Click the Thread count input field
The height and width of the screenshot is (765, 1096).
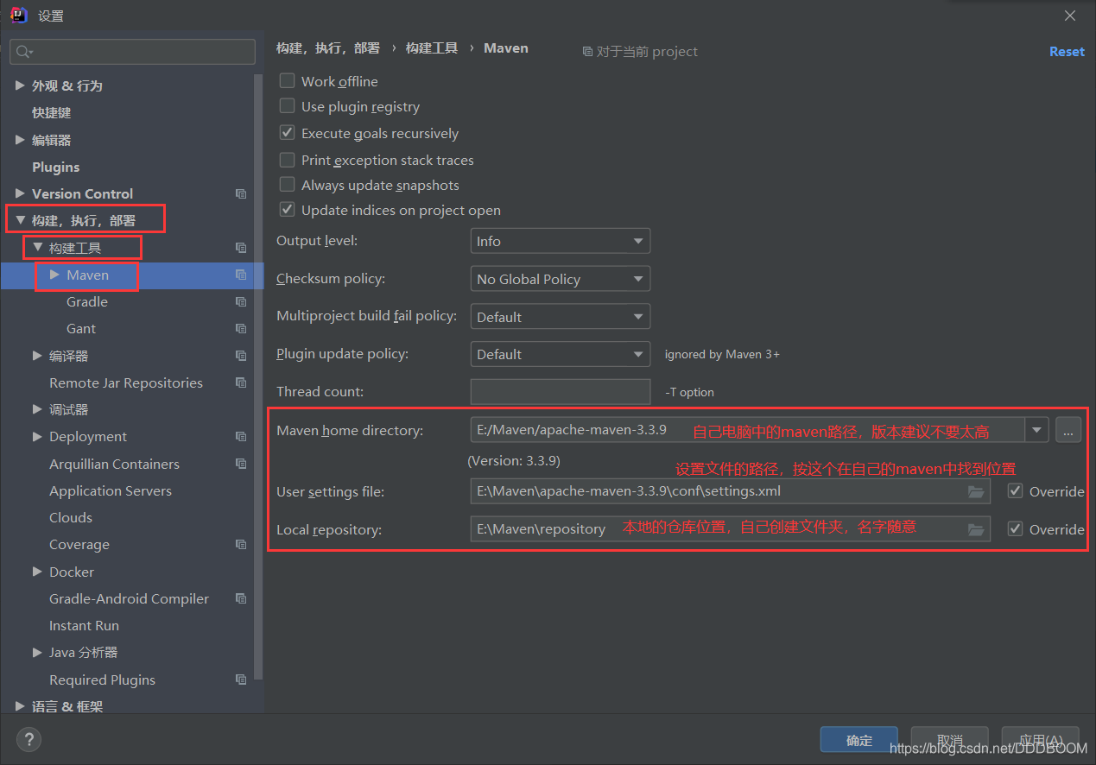click(x=561, y=392)
